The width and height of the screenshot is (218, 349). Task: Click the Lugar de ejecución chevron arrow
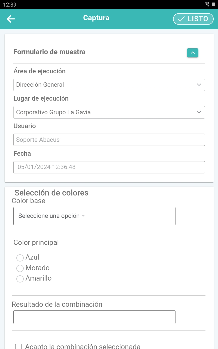pos(199,112)
